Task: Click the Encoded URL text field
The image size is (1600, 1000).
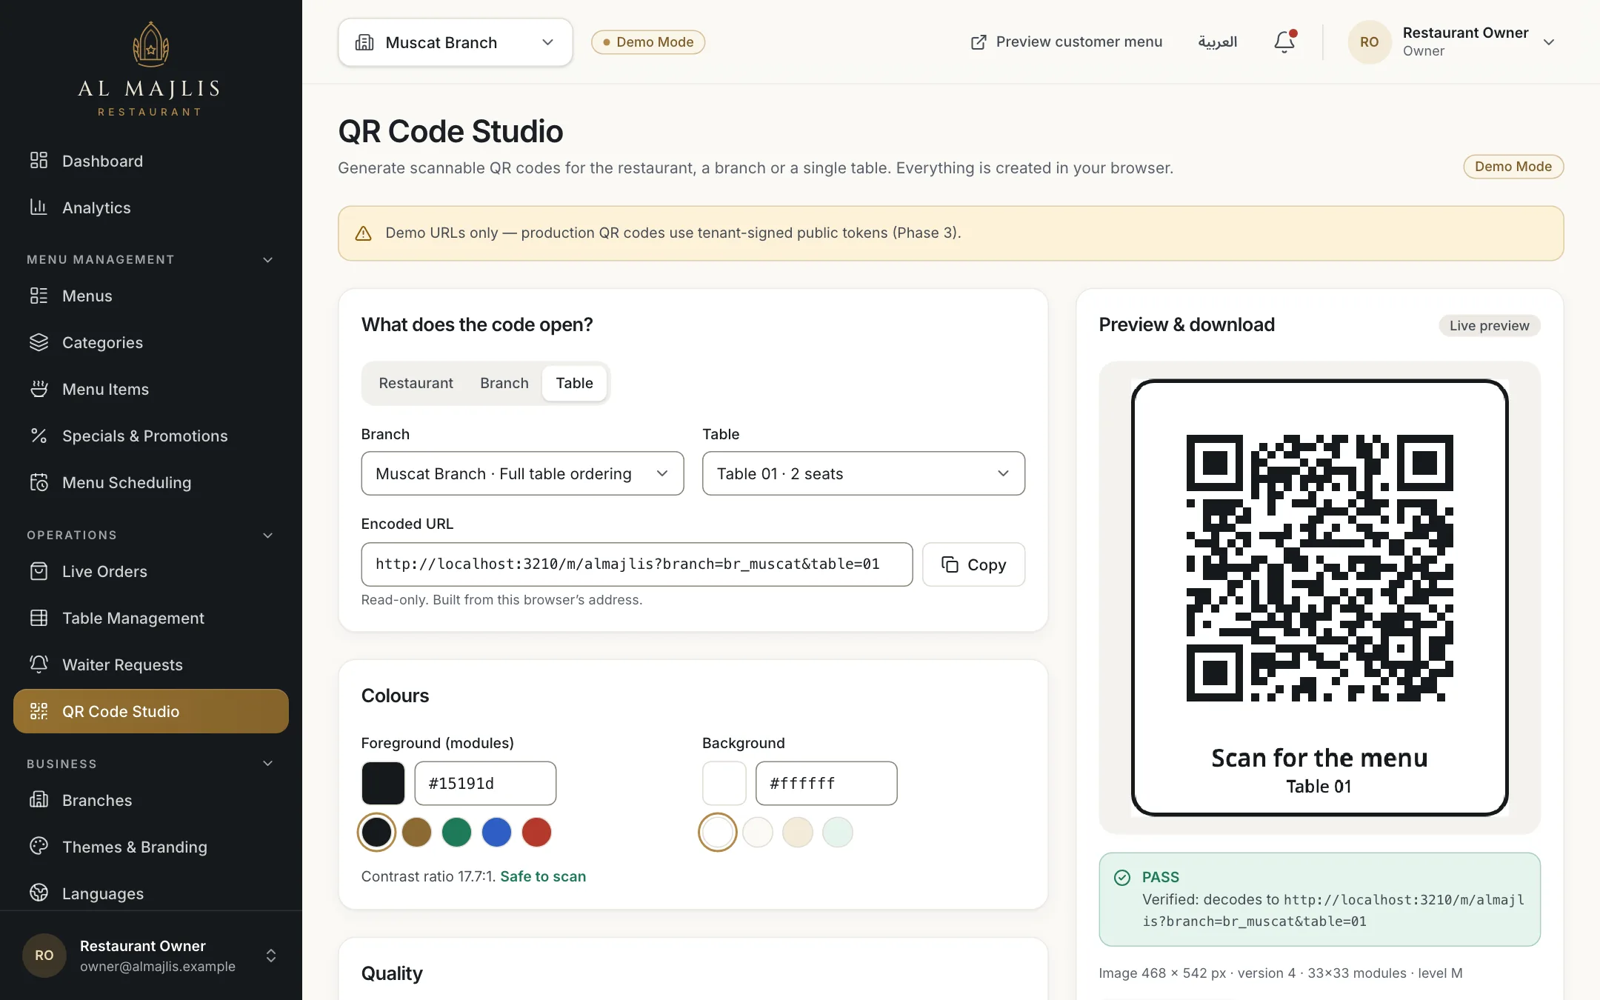Action: click(x=637, y=564)
